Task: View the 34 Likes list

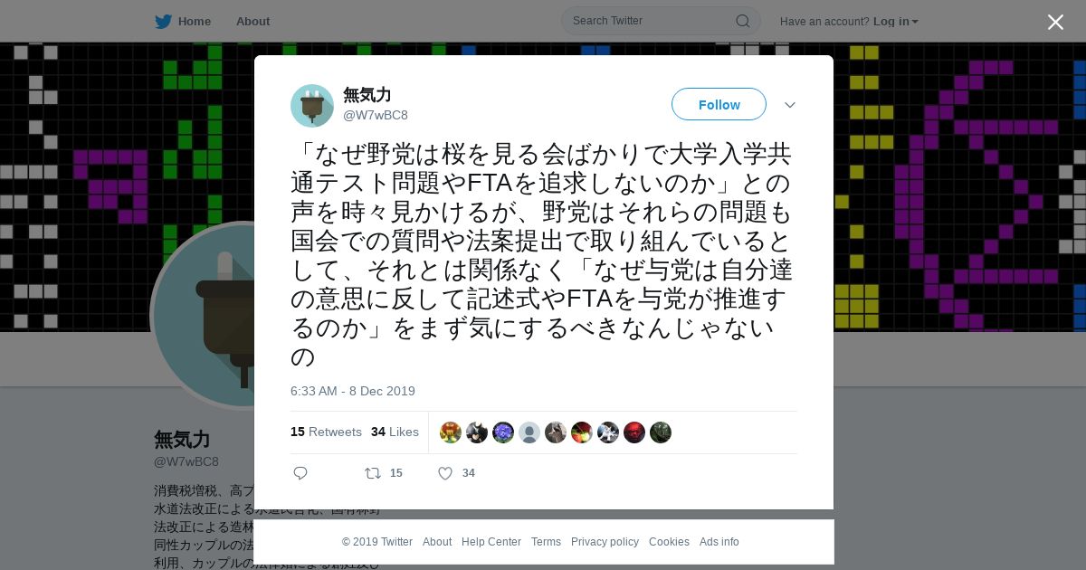Action: 395,432
